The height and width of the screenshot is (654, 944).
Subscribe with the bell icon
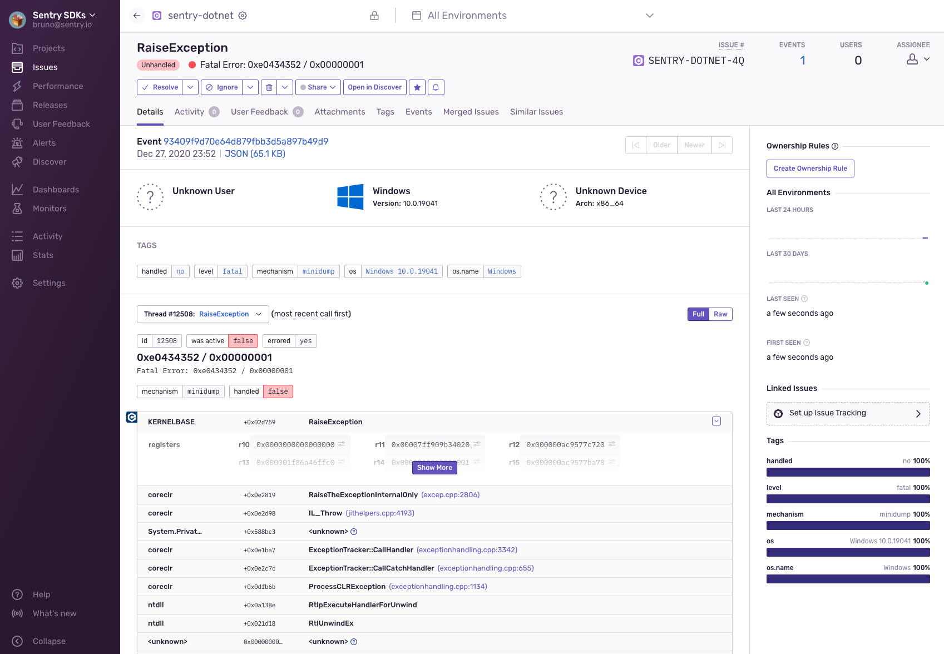tap(436, 87)
